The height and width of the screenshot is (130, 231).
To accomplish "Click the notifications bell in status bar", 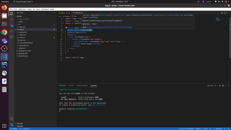I will [228, 129].
